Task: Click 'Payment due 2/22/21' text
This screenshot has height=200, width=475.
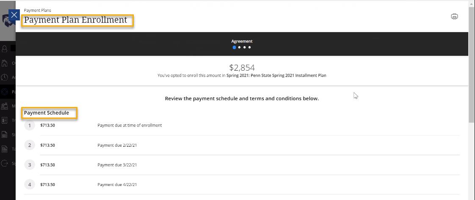Action: (117, 145)
